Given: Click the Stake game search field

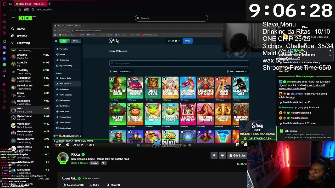Looking at the screenshot, I should pos(179,63).
